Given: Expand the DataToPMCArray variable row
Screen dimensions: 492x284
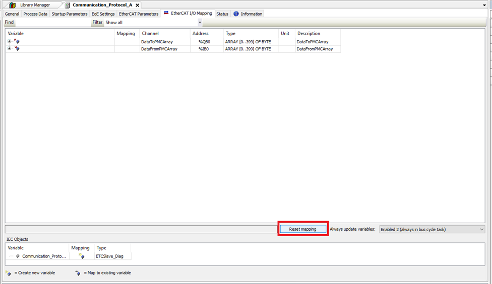Looking at the screenshot, I should [x=9, y=42].
